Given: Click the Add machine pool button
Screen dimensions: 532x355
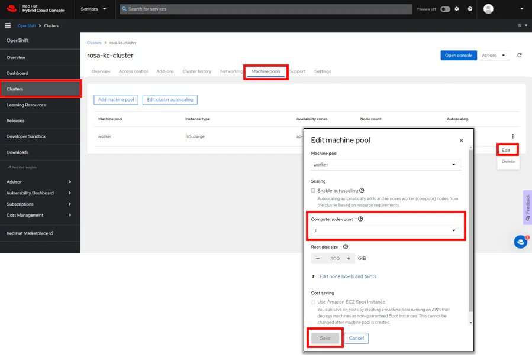Looking at the screenshot, I should [116, 100].
